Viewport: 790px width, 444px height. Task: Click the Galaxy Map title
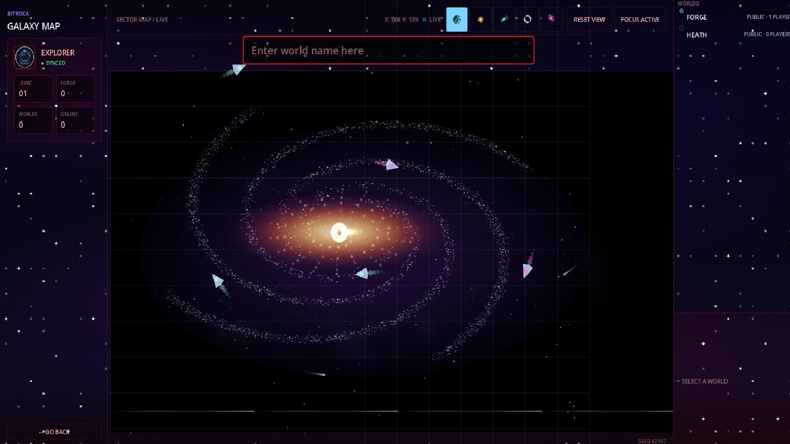(33, 26)
